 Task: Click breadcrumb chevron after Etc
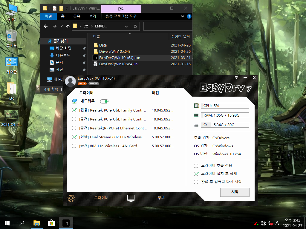coord(92,26)
